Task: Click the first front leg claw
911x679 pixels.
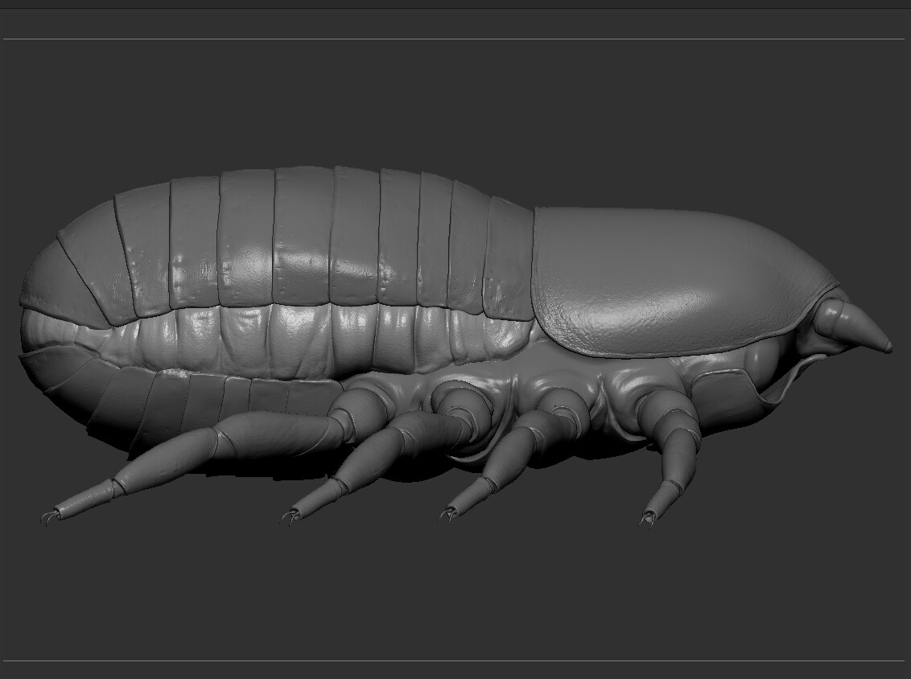Action: pyautogui.click(x=648, y=519)
